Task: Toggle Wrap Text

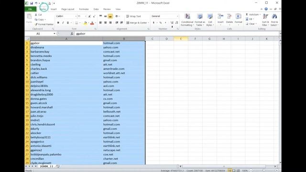Action: [133, 16]
